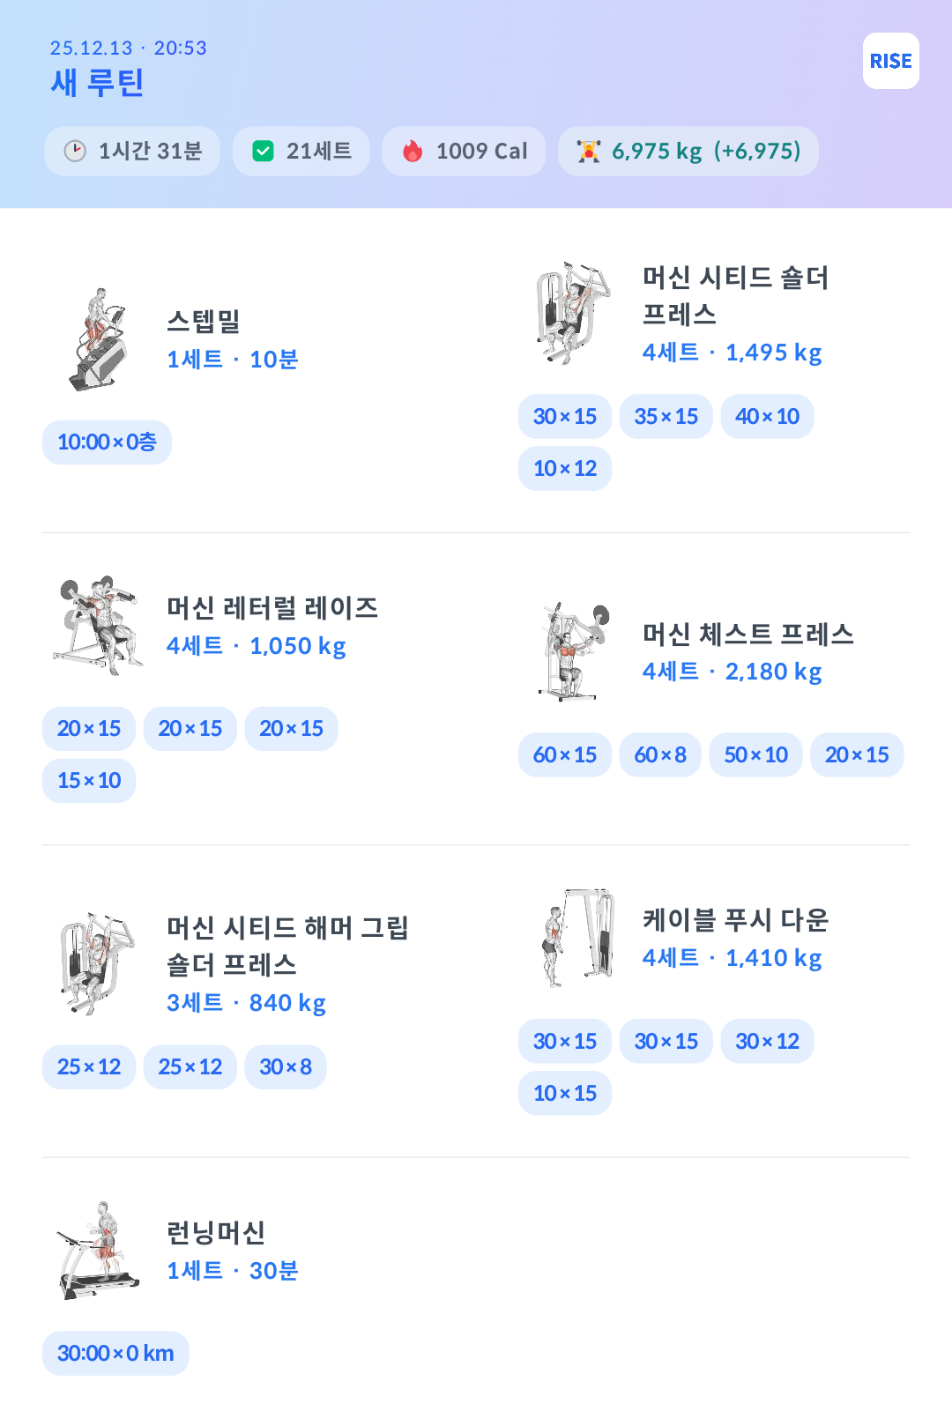Select the 30×8 hammer grip set chip
Screen dimensions: 952x1426
(285, 1067)
